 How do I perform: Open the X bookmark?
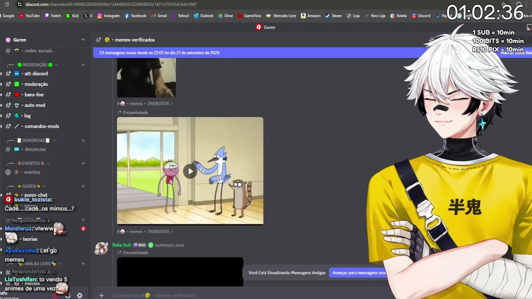click(x=88, y=16)
